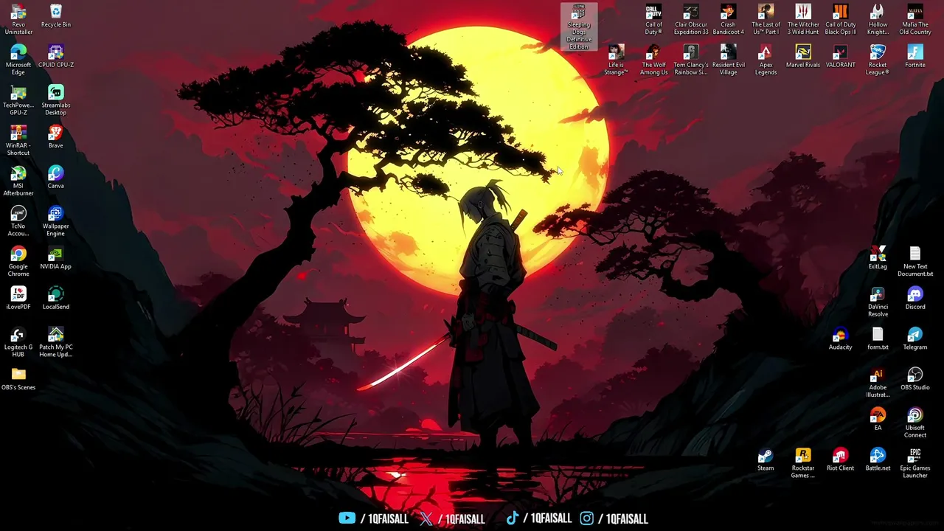Select Sleeping Dogs Definitive Edition icon

pos(579,27)
